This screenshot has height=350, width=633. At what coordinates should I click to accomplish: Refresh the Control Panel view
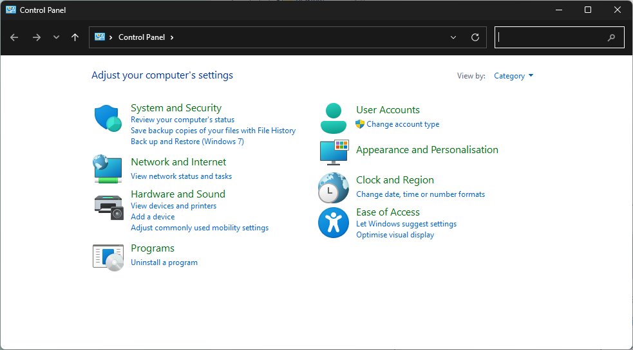coord(475,37)
